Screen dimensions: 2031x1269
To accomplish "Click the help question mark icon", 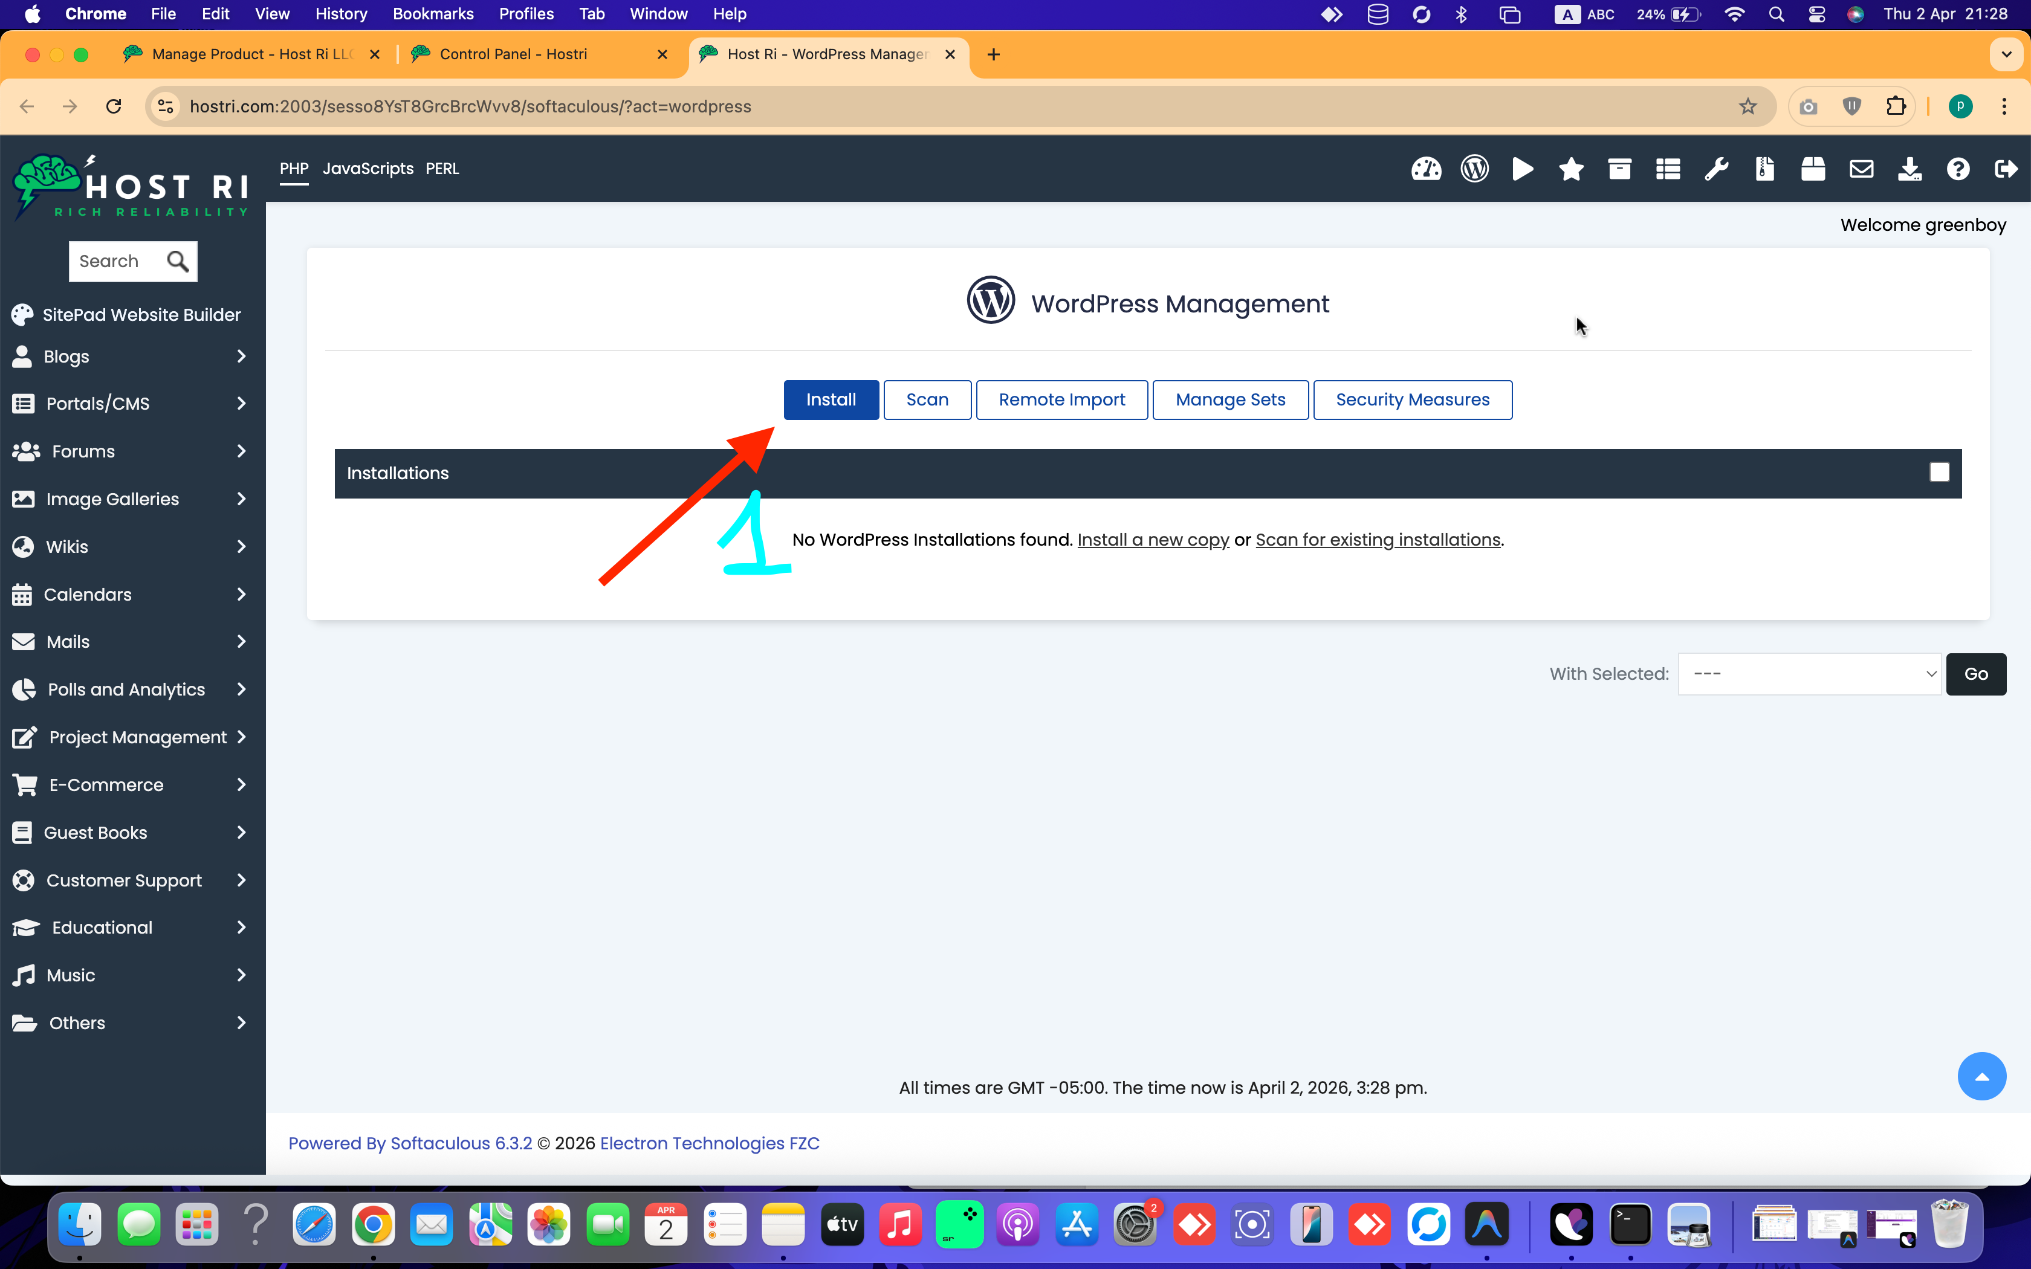I will coord(1958,170).
